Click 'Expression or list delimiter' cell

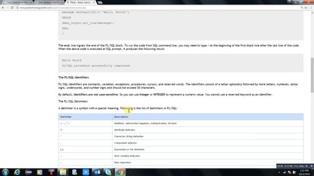coord(208,149)
